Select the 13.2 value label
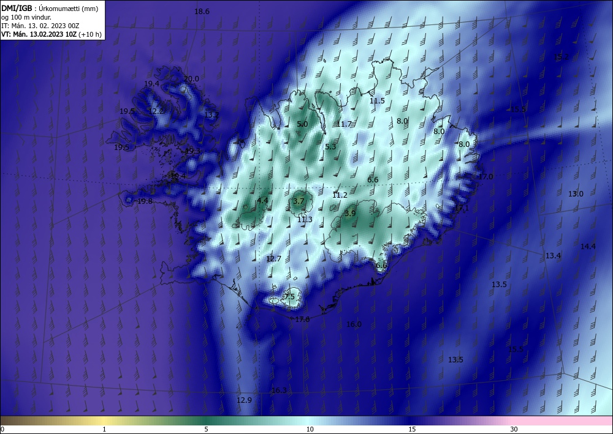Screen dimensions: 613x434 coord(212,115)
